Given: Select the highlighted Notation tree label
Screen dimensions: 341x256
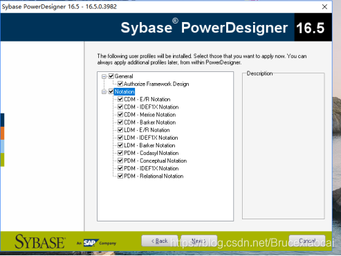Looking at the screenshot, I should (x=125, y=91).
